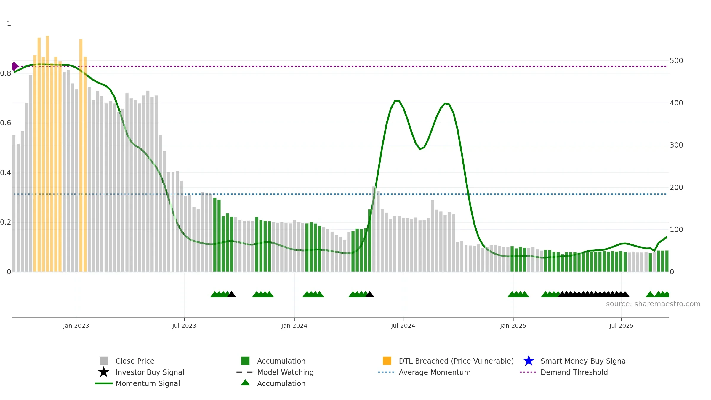
Task: Click the Jul 2024 axis label
Action: [403, 326]
